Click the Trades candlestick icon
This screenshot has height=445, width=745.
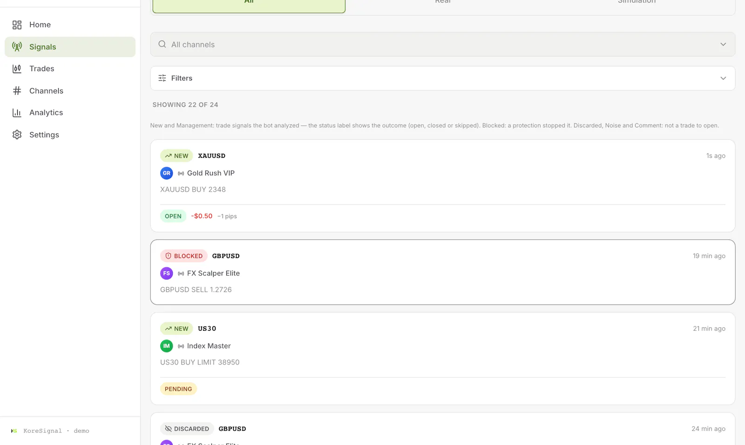[17, 69]
